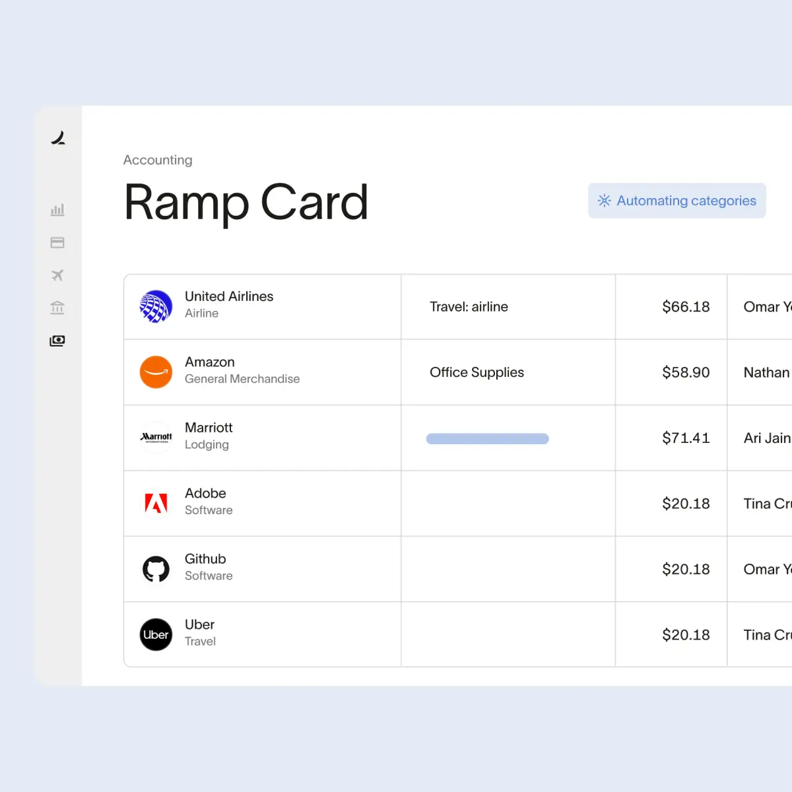The image size is (792, 792).
Task: Click the $20.18 amount in Uber row
Action: [686, 635]
